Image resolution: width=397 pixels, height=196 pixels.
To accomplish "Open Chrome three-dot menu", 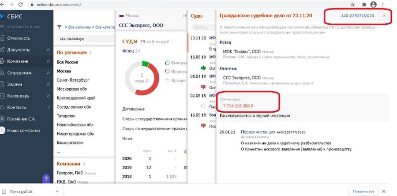I will pos(383,4).
